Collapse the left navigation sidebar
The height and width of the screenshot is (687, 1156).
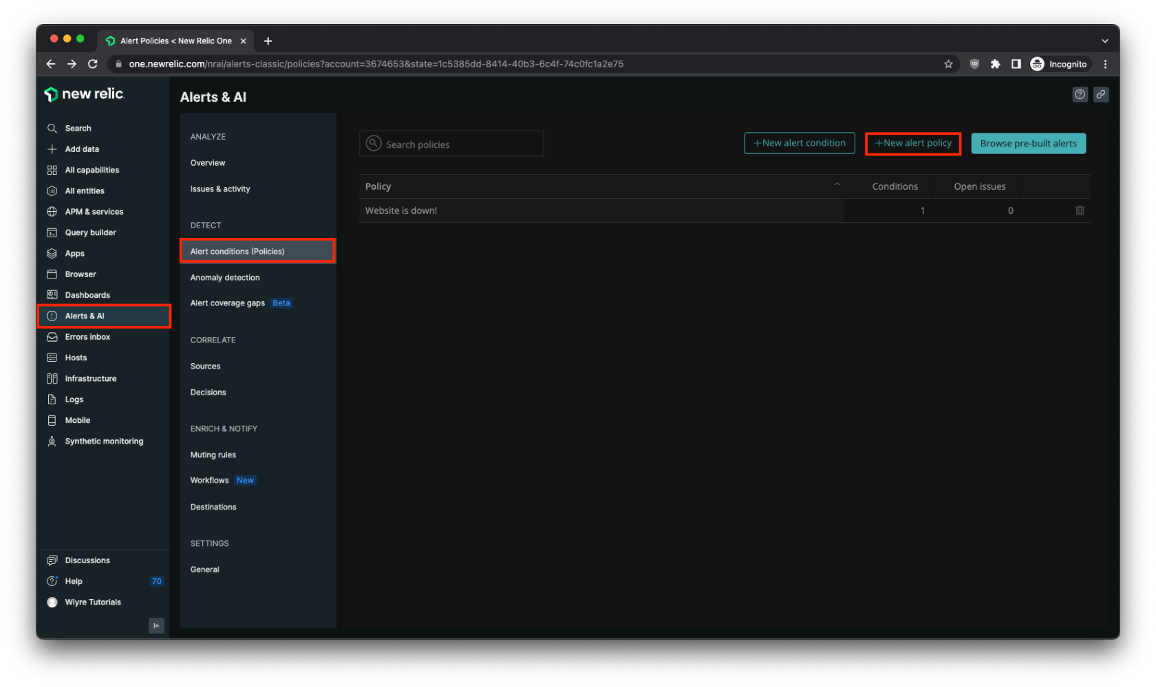[156, 625]
